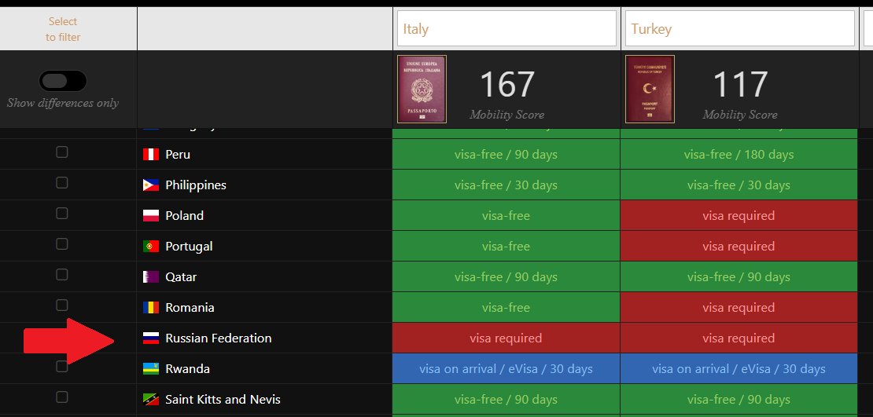Click the Romania country name
Viewport: 873px width, 417px height.
click(190, 308)
